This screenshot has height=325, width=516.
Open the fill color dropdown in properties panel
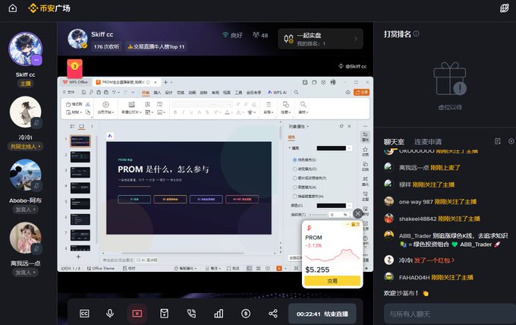click(x=349, y=148)
